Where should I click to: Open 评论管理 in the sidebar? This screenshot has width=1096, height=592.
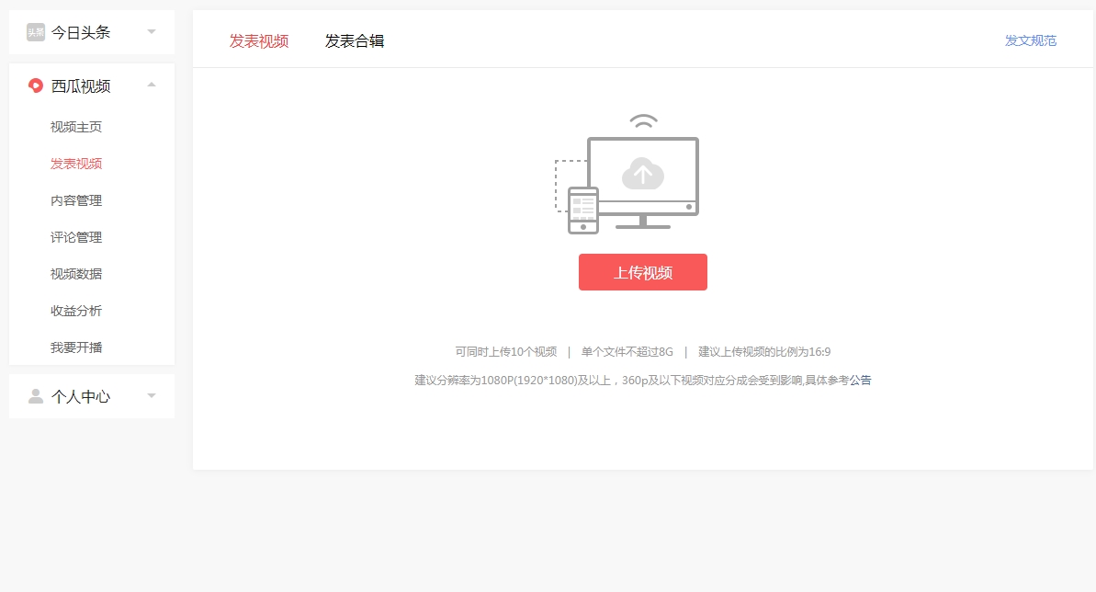[x=75, y=236]
